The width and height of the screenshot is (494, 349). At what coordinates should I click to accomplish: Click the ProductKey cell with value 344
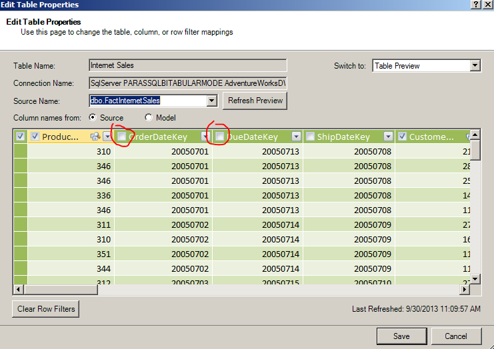point(71,269)
